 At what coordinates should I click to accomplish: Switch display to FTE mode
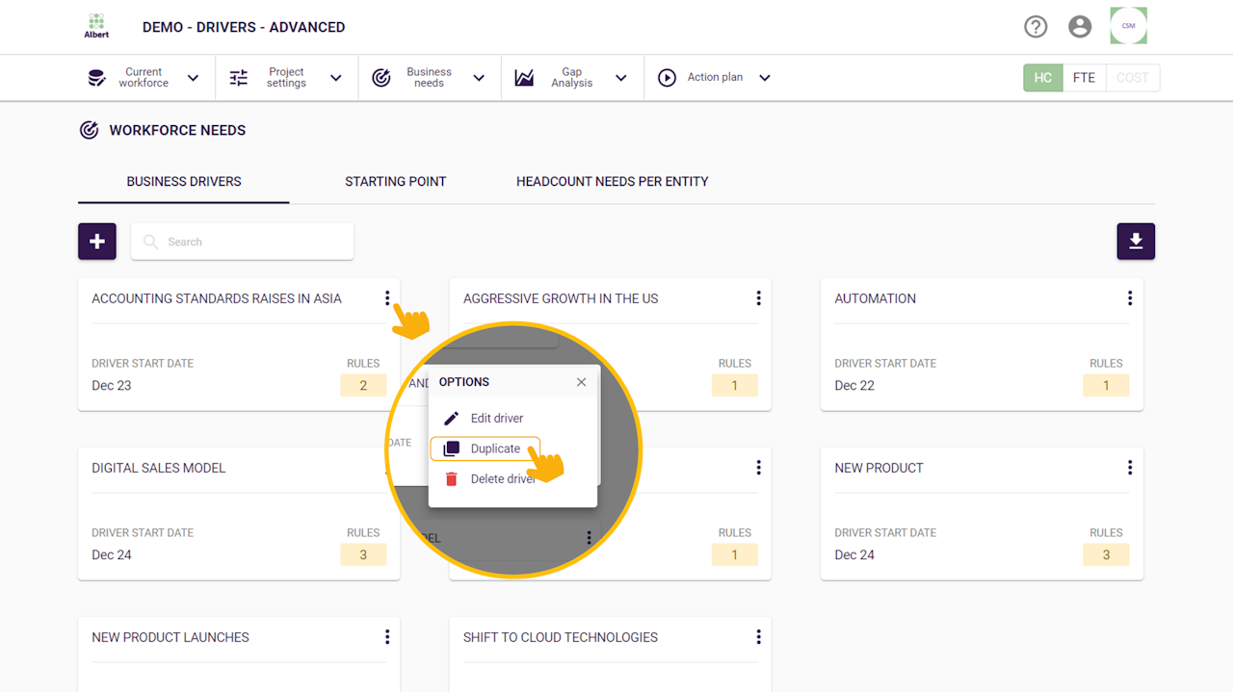point(1084,78)
